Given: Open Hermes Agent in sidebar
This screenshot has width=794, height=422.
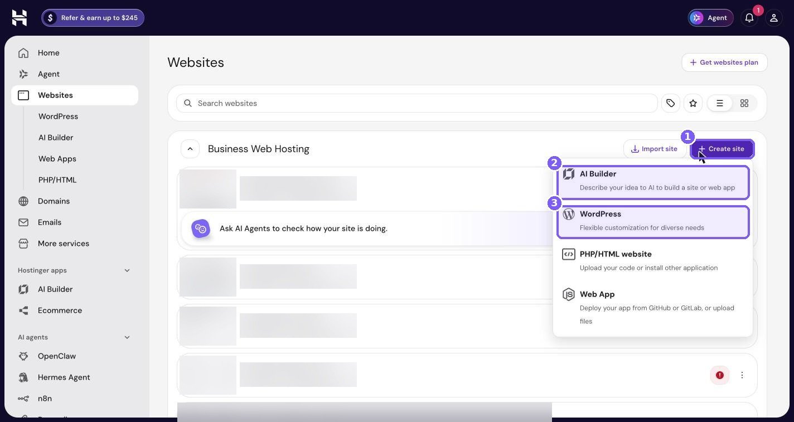Looking at the screenshot, I should pos(75,377).
